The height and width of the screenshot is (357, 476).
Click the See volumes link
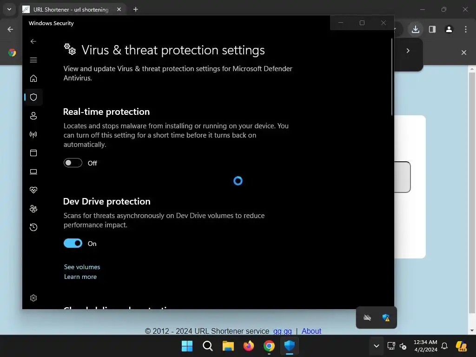tap(82, 267)
